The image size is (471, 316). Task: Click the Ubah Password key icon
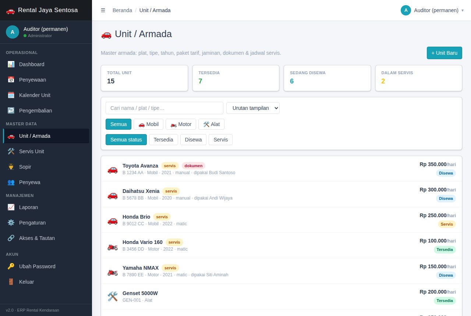pyautogui.click(x=11, y=266)
